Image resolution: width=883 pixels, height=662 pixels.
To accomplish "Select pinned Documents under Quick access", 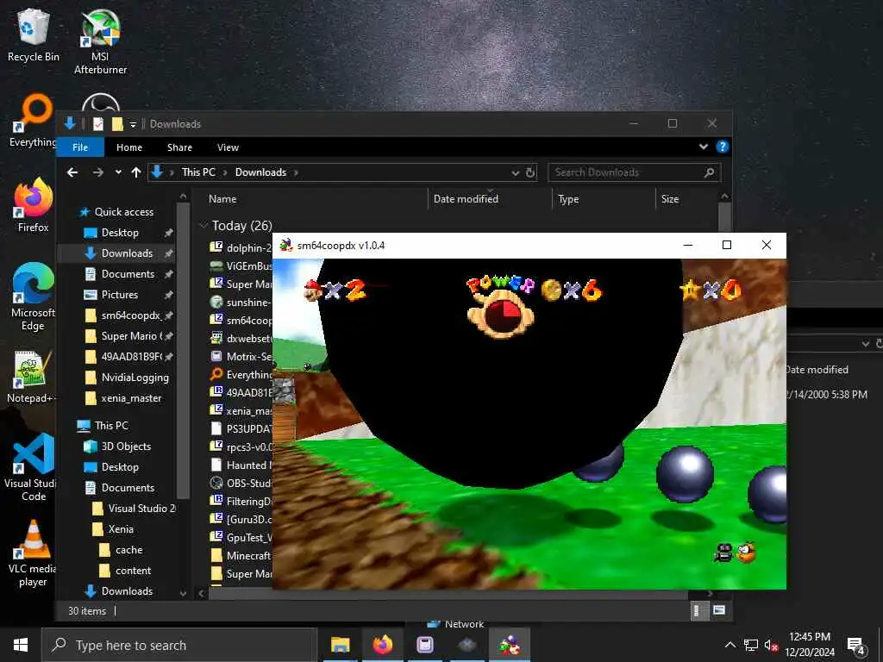I will point(128,274).
